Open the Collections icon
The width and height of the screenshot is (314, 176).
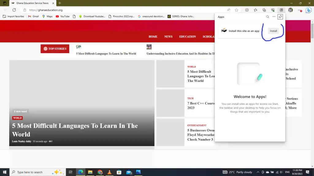pyautogui.click(x=264, y=10)
